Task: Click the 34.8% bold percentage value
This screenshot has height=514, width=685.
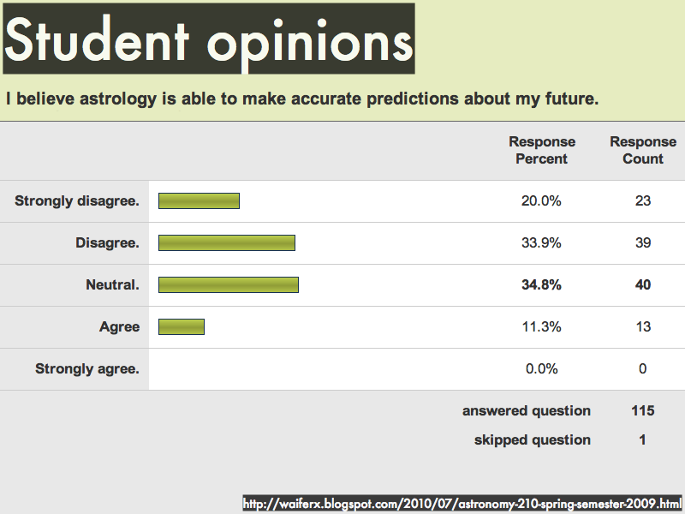Action: tap(541, 284)
